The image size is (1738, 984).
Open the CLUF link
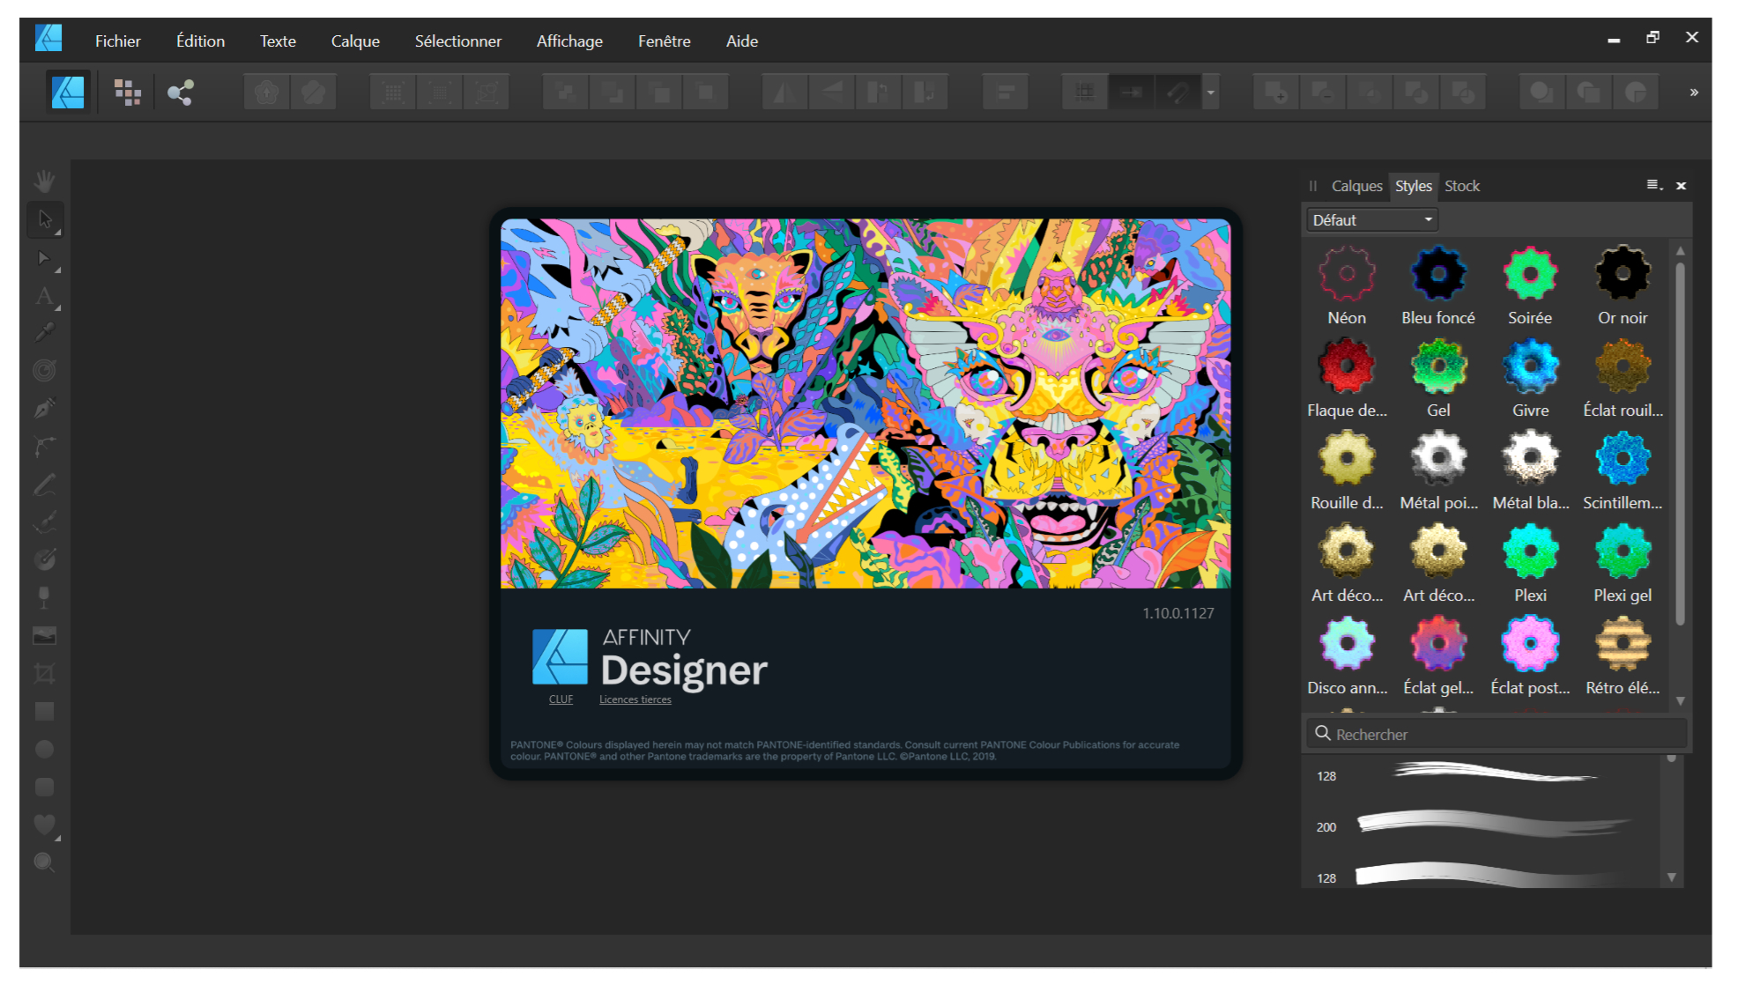[x=561, y=699]
